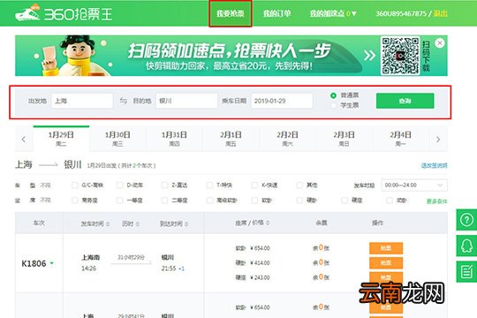Close the promotional banner

coord(440,43)
